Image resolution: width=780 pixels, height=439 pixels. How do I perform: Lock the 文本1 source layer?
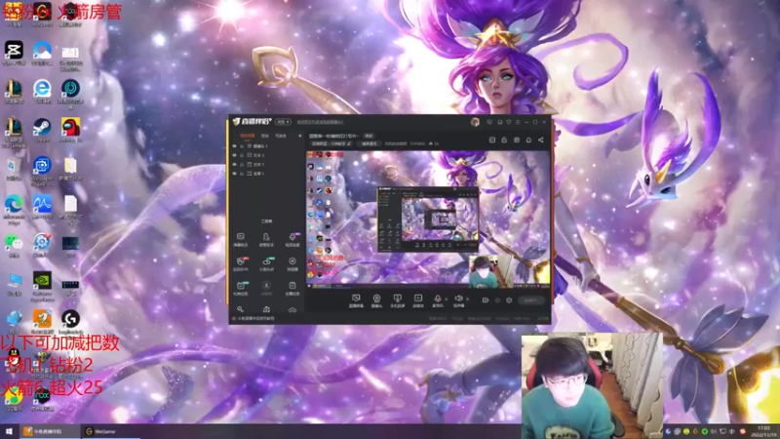click(242, 164)
